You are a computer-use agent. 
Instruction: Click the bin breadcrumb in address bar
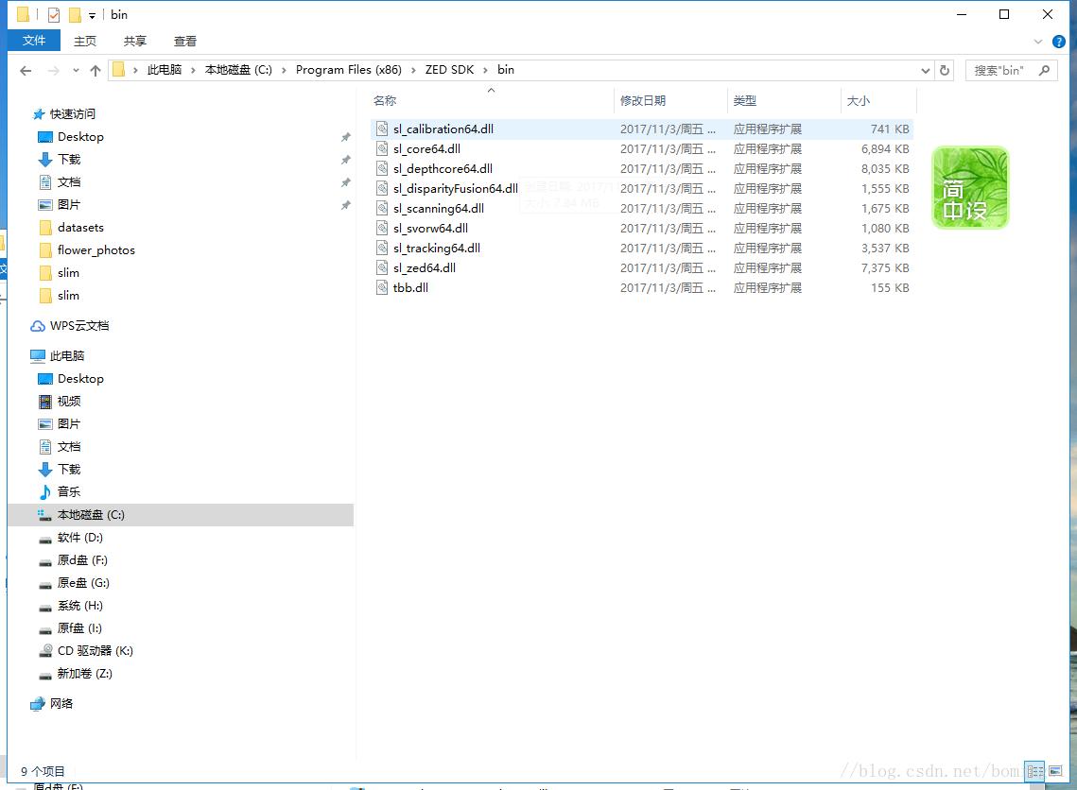(506, 70)
